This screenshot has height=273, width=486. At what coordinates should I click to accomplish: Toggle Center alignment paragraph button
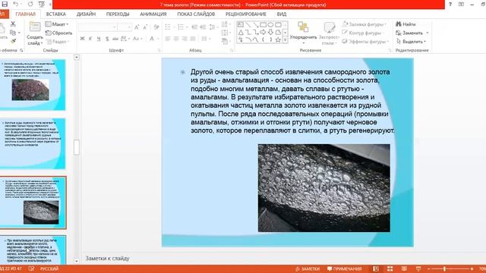[176, 39]
